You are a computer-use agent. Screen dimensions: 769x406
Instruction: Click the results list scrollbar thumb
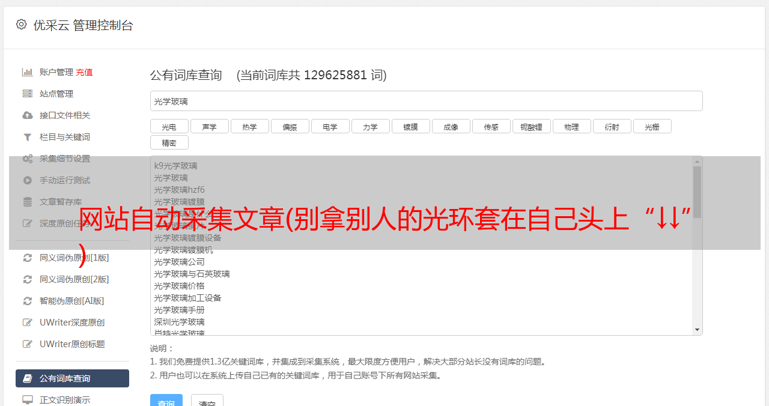[x=697, y=192]
